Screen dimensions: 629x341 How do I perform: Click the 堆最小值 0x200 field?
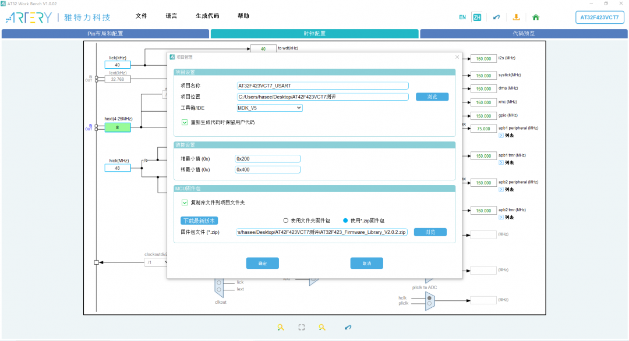tap(267, 159)
